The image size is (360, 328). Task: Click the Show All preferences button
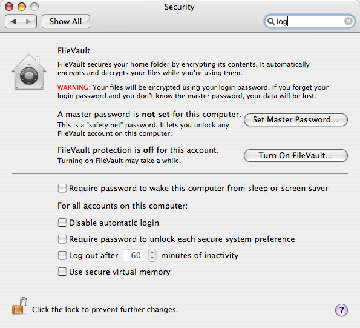point(66,22)
